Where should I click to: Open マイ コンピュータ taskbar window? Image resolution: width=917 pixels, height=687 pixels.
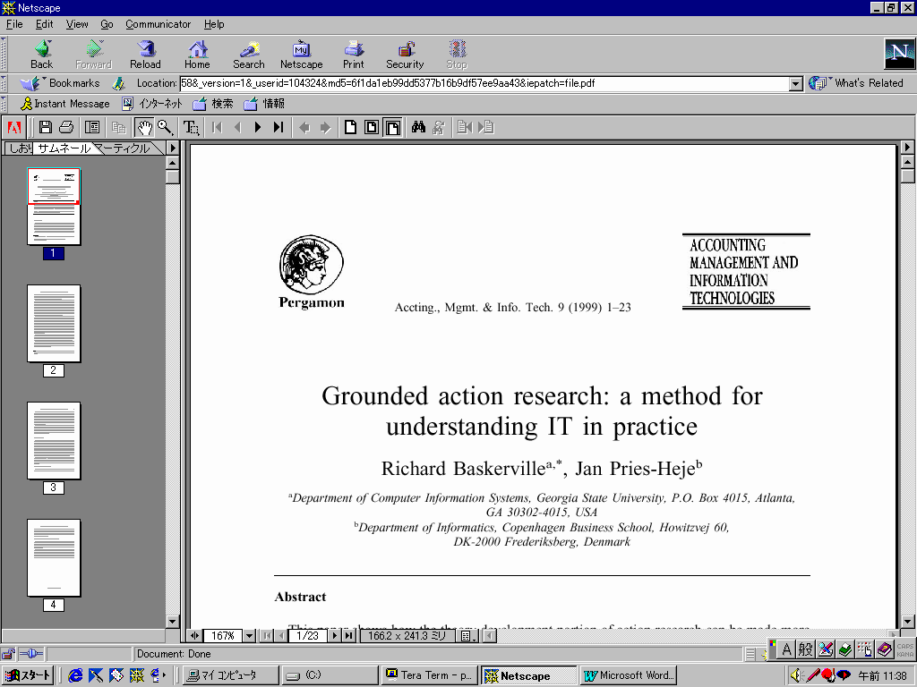click(x=230, y=675)
